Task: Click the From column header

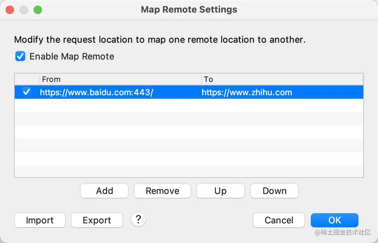Action: pos(120,79)
